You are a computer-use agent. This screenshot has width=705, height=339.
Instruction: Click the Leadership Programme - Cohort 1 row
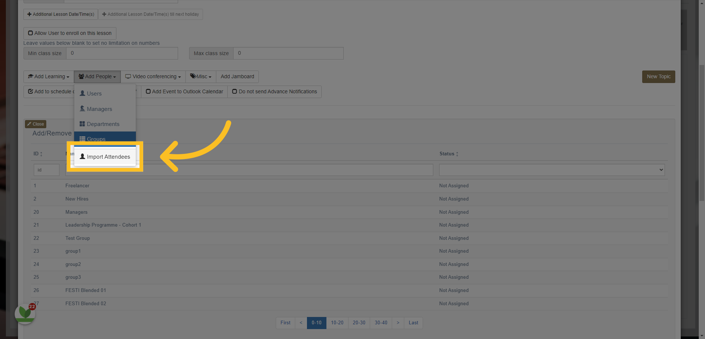349,225
